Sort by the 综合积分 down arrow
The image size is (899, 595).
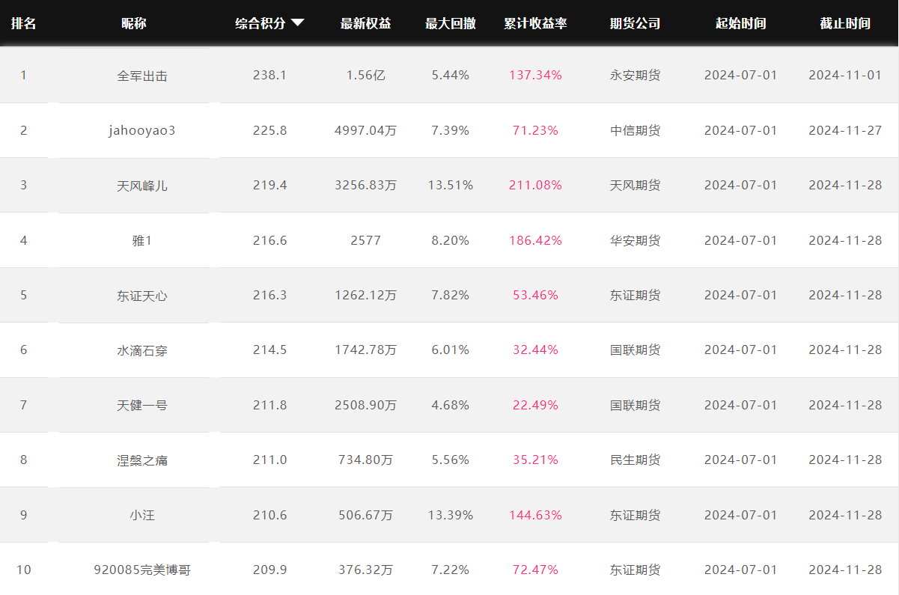297,23
